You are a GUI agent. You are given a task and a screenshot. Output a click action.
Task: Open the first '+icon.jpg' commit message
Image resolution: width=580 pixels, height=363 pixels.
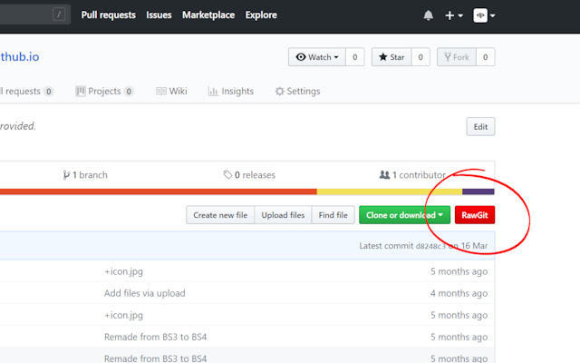(123, 271)
